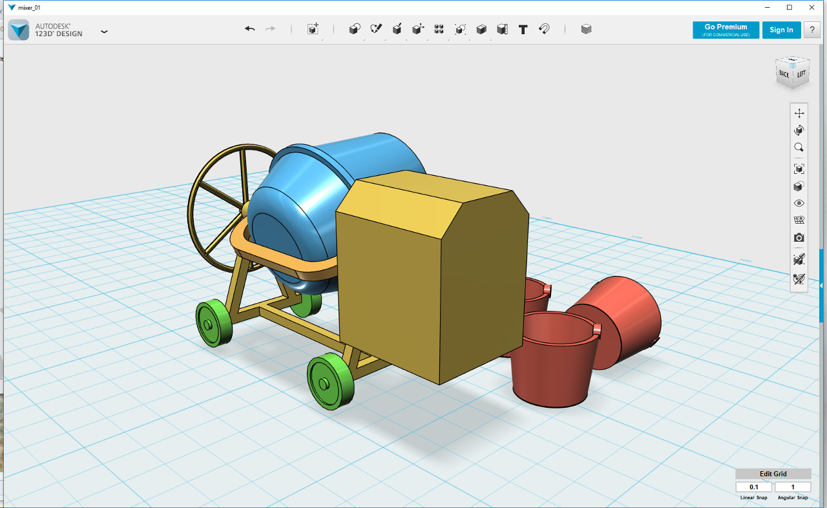This screenshot has height=508, width=827.
Task: Activate the Orbit navigation tool
Action: coord(799,130)
